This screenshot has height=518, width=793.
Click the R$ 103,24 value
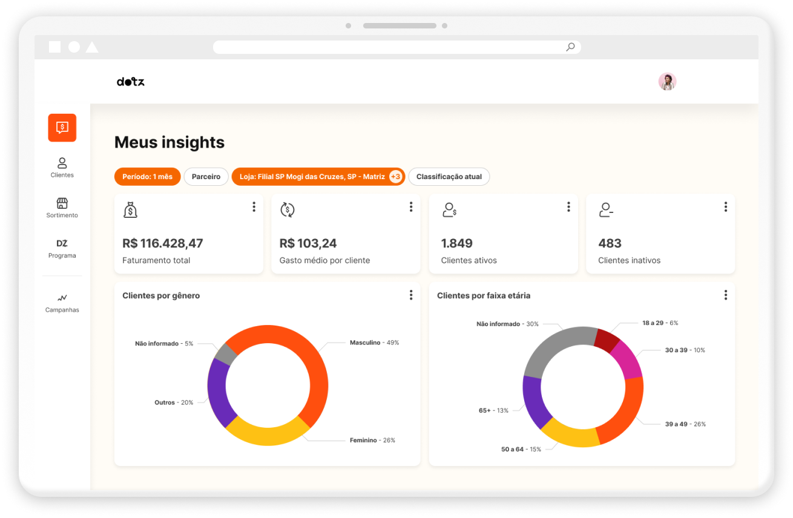(308, 243)
